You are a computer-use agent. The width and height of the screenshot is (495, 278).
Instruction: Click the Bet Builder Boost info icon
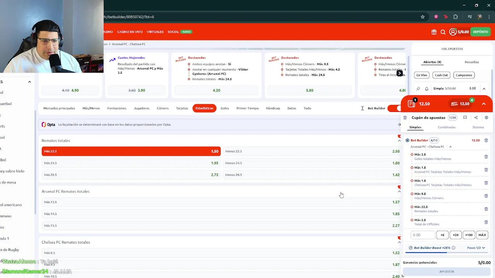pyautogui.click(x=454, y=248)
